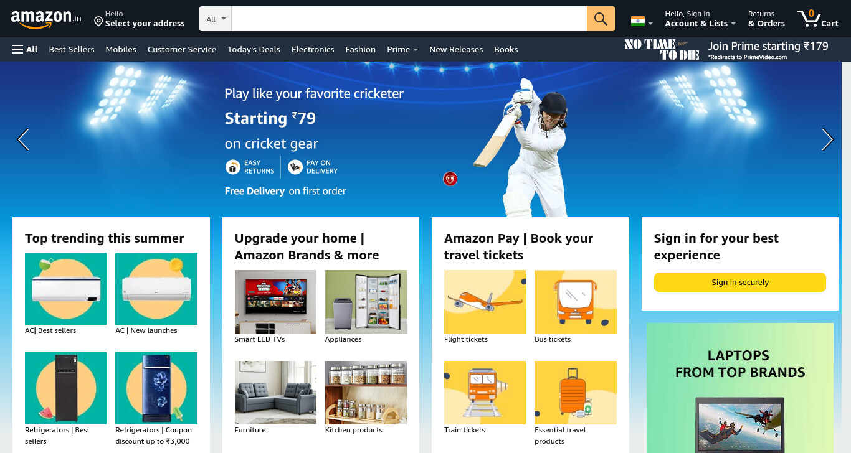Select Best Sellers navigation item
This screenshot has height=453, width=851.
tap(72, 49)
